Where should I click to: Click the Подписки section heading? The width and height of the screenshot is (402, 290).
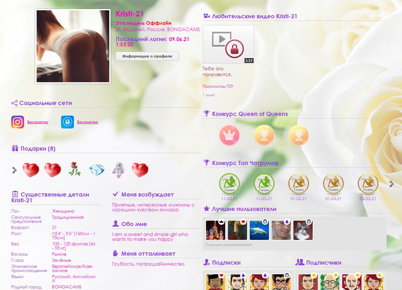click(x=226, y=262)
